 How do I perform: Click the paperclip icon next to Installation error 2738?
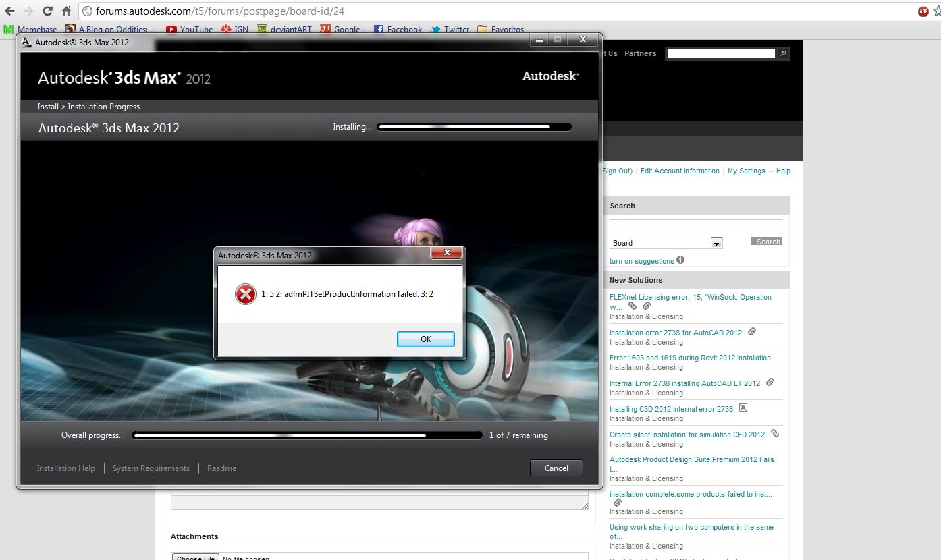coord(752,331)
